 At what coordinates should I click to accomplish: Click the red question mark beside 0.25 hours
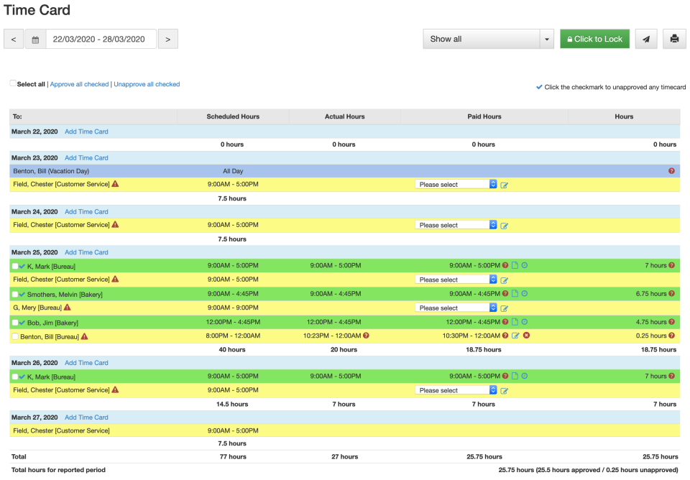pos(672,336)
